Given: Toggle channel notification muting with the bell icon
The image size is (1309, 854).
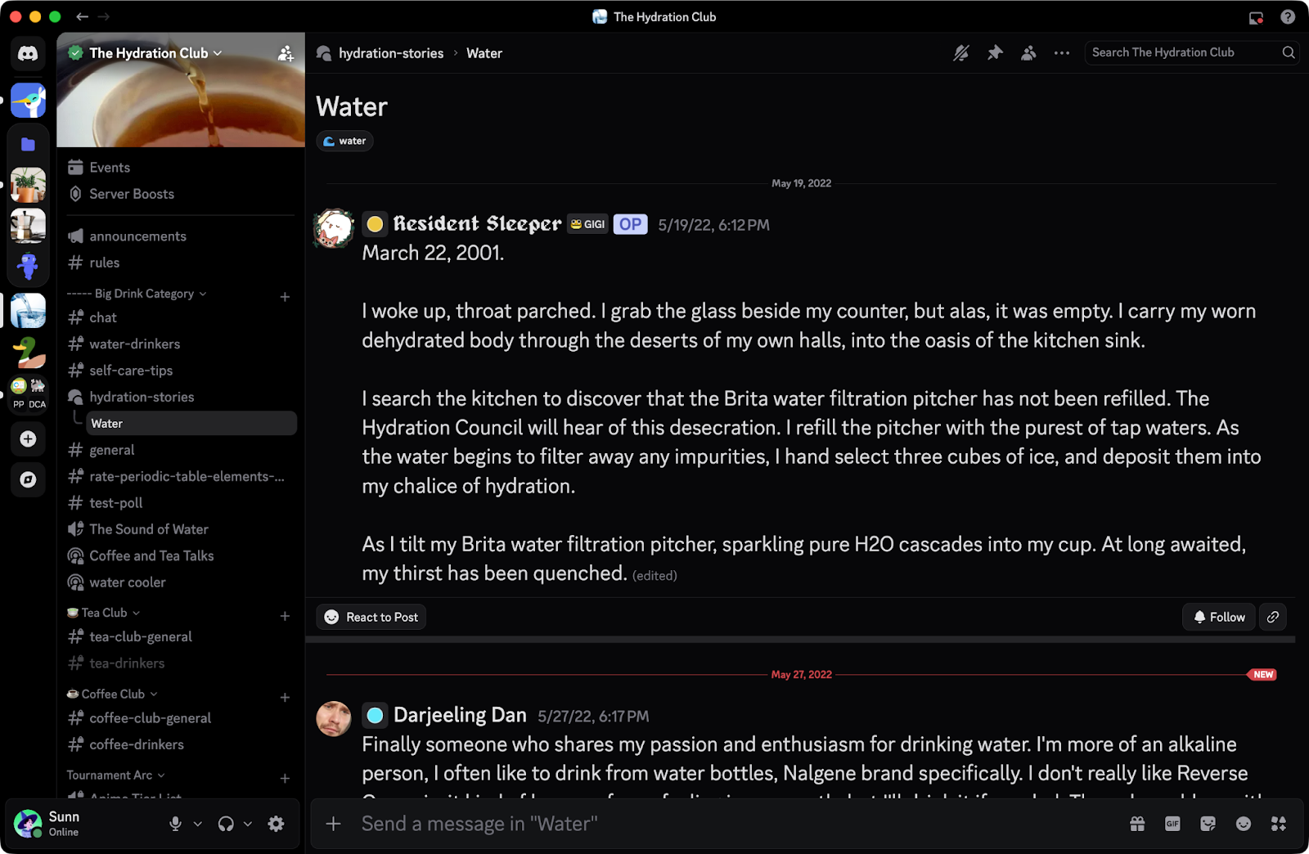Looking at the screenshot, I should tap(960, 52).
